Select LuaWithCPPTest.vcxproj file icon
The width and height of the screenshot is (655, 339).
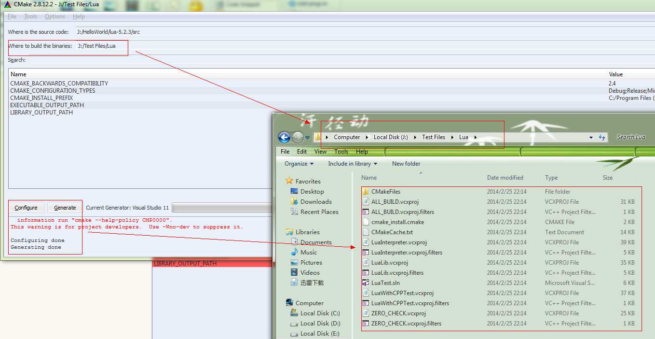coord(366,293)
